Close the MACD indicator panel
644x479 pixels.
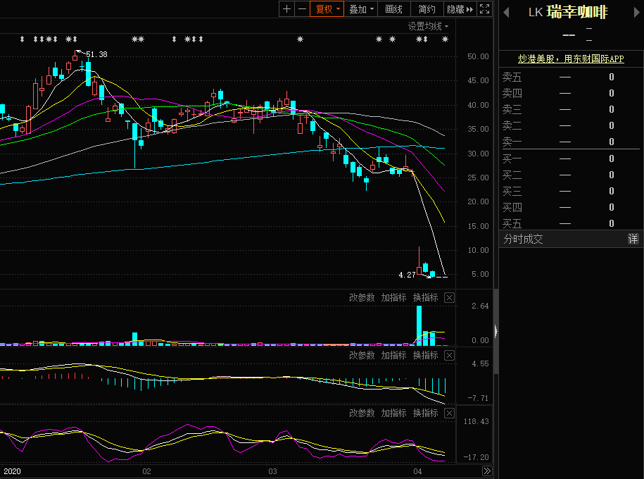(x=450, y=356)
